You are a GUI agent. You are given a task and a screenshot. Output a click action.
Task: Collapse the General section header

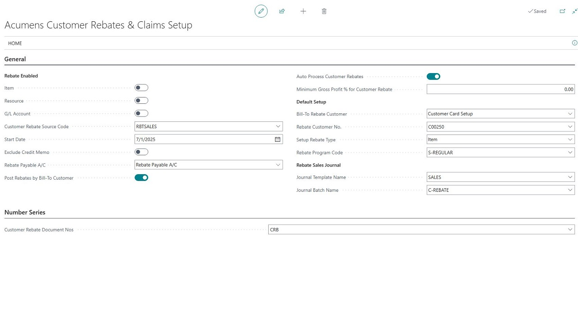[15, 59]
